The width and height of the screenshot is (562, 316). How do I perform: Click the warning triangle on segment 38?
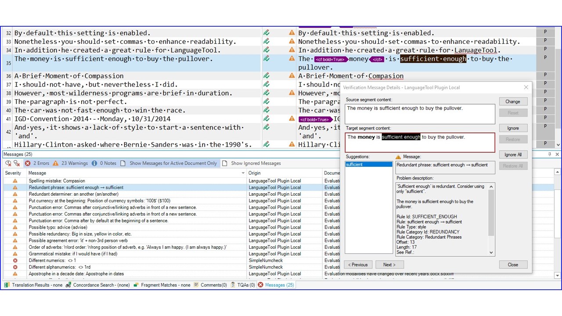click(x=292, y=93)
